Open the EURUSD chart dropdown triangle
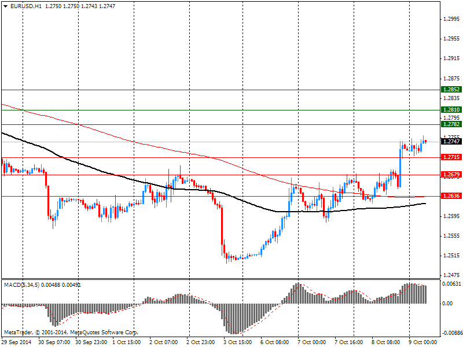This screenshot has width=463, height=347. [x=6, y=6]
